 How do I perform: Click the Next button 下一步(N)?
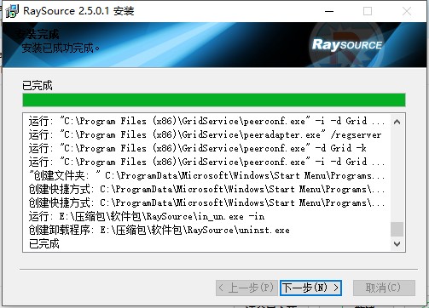[x=310, y=288]
